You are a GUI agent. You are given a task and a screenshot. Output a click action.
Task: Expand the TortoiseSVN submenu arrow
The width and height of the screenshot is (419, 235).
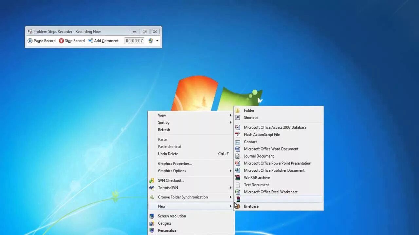point(230,188)
